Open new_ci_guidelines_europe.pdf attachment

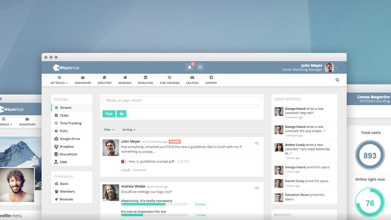[x=151, y=161]
